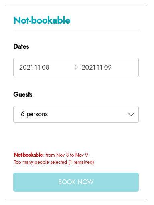Screen dimensions: 154x205
Task: Open the 6 persons guests dropdown
Action: point(76,114)
